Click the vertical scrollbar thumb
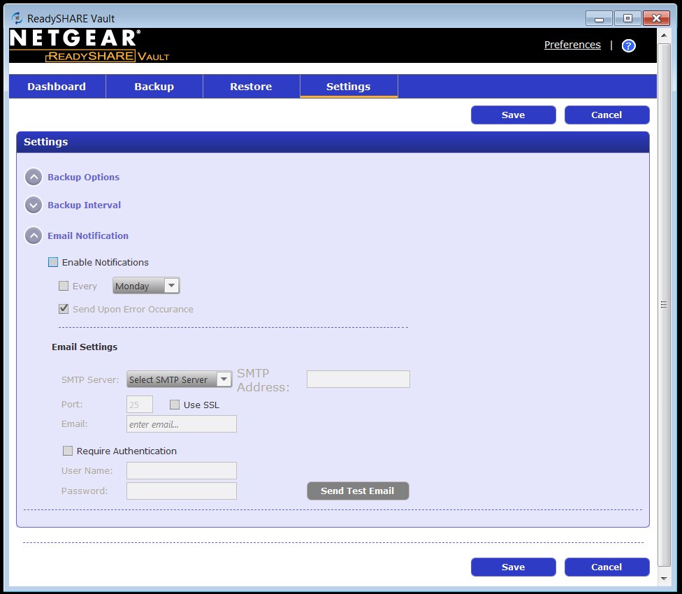 click(664, 305)
